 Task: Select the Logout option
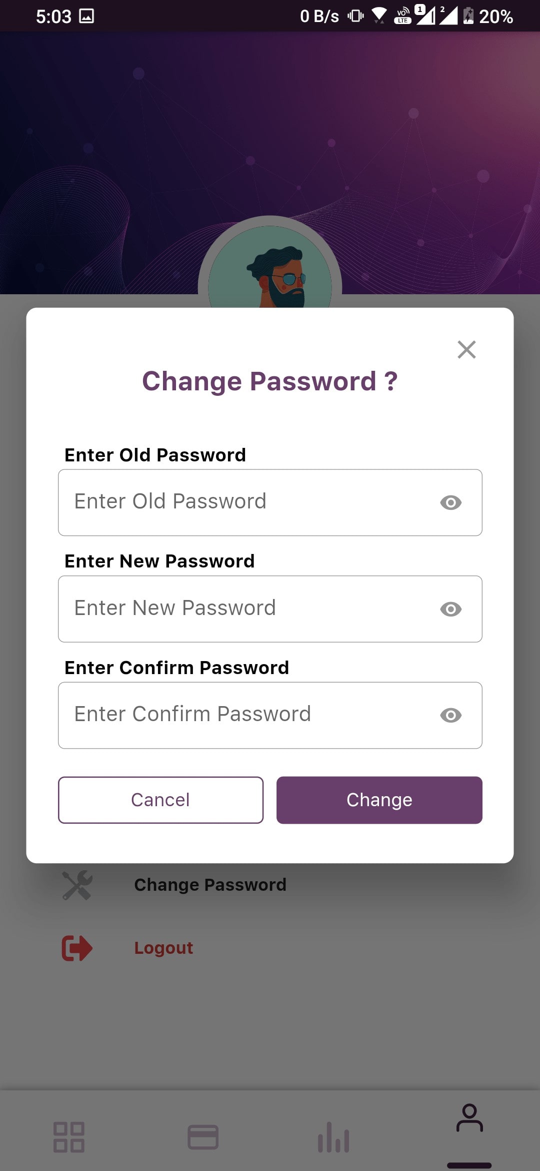163,948
